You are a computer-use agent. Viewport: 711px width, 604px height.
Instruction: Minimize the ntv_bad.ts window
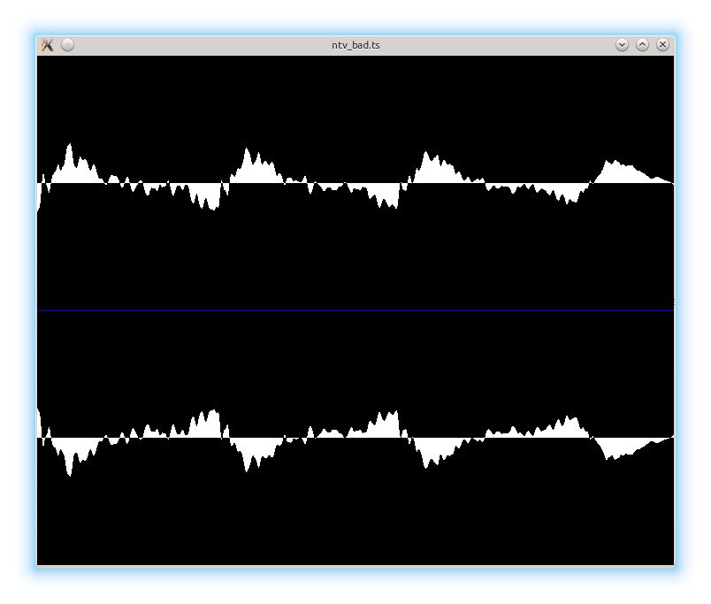click(623, 45)
